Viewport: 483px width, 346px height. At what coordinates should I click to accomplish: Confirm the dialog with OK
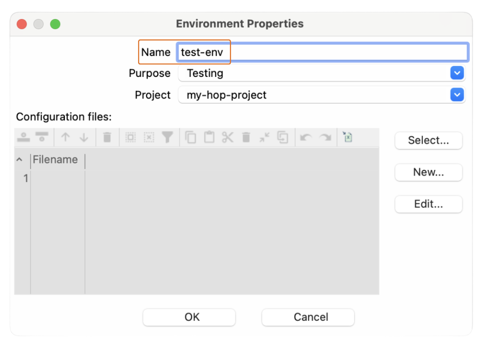(x=189, y=317)
